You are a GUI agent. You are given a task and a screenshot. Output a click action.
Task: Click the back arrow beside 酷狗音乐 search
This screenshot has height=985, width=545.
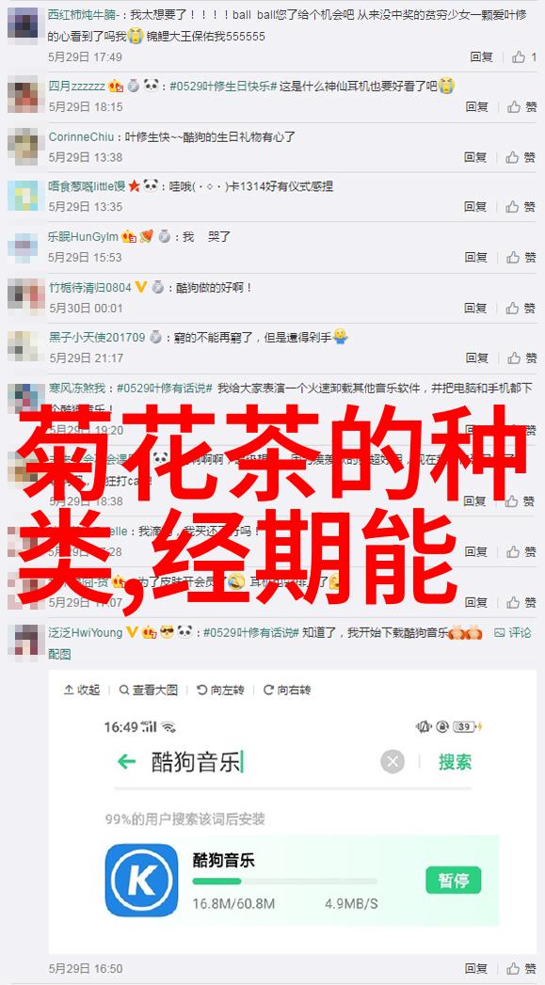point(126,762)
